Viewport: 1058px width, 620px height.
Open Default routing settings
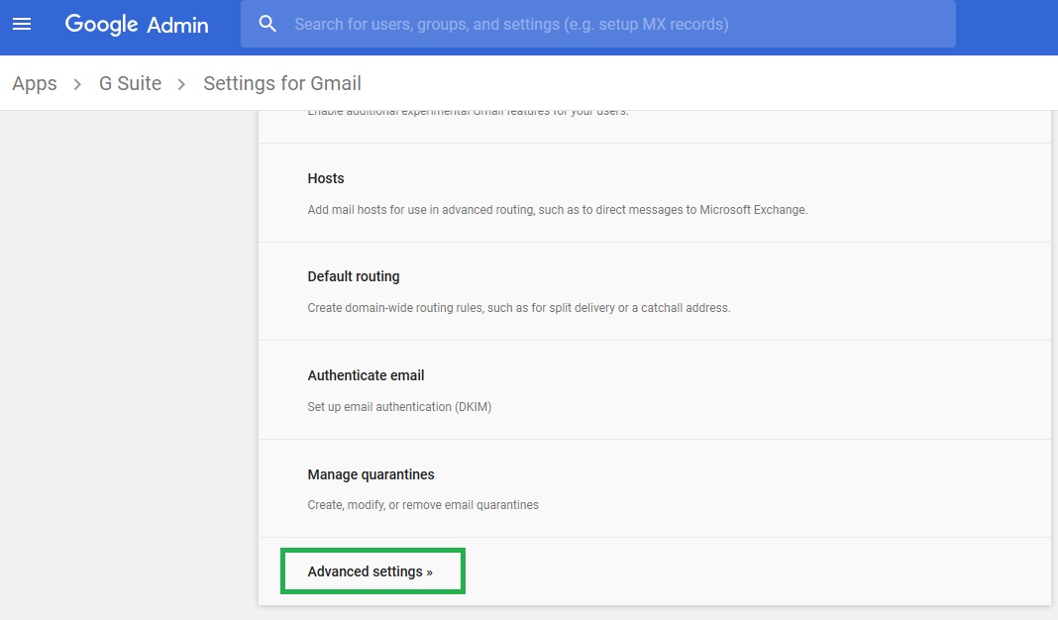pyautogui.click(x=655, y=291)
